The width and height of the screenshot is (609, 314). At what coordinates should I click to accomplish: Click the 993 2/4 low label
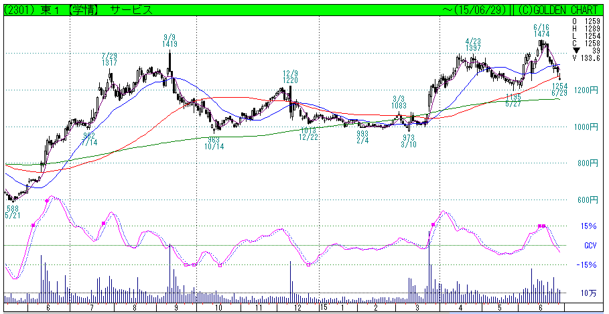[362, 137]
